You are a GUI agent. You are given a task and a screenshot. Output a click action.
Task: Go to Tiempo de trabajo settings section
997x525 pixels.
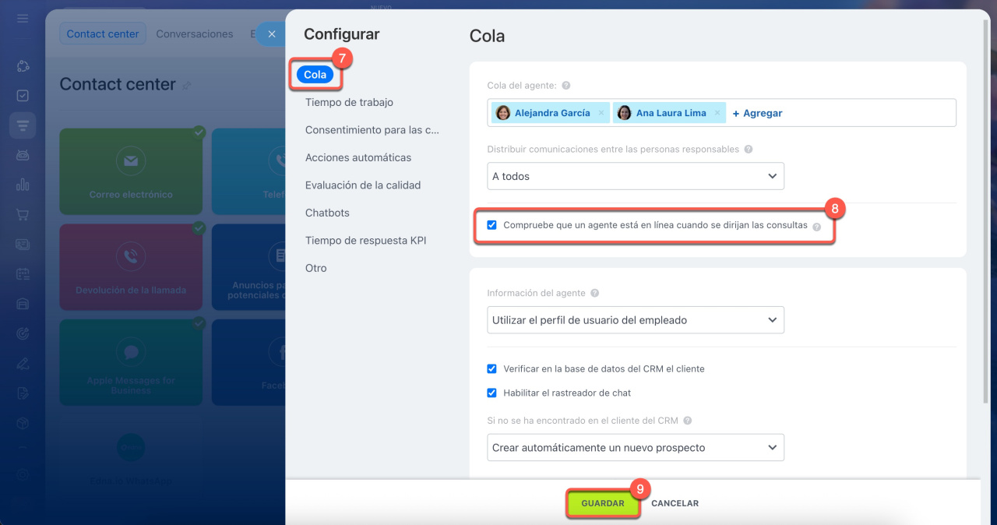[349, 102]
